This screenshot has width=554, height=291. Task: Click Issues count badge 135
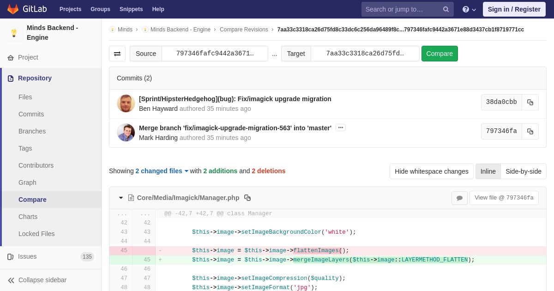pos(87,257)
